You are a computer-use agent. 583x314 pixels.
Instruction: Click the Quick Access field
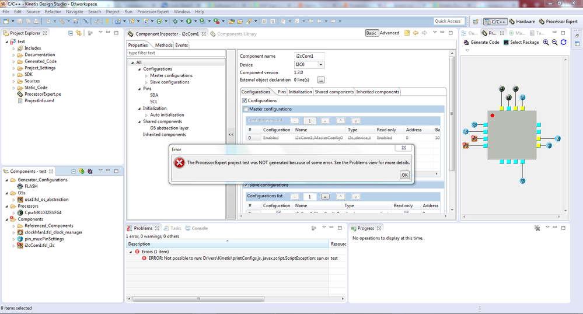[x=449, y=21]
